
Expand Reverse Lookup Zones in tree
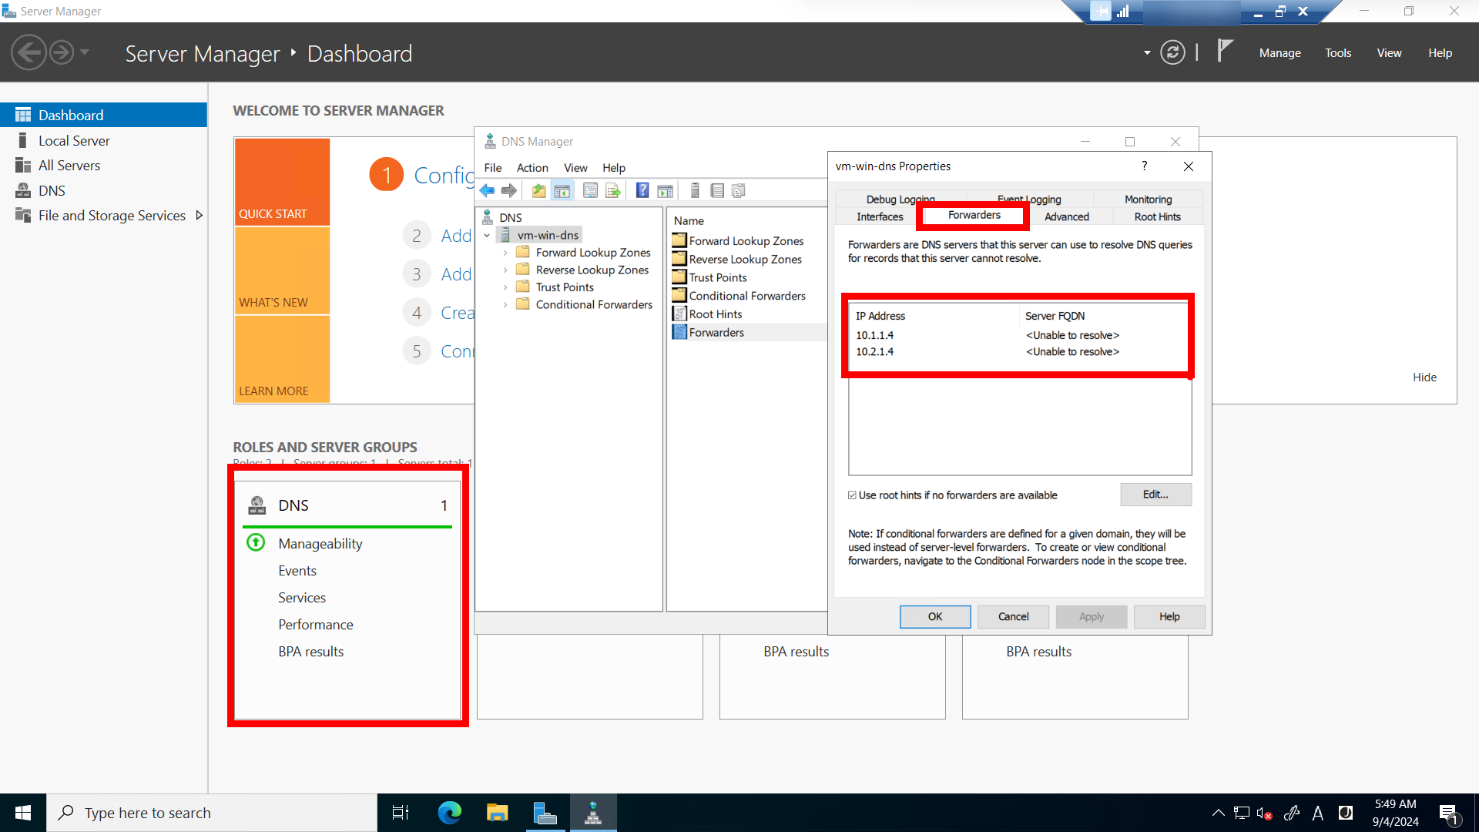click(x=505, y=270)
